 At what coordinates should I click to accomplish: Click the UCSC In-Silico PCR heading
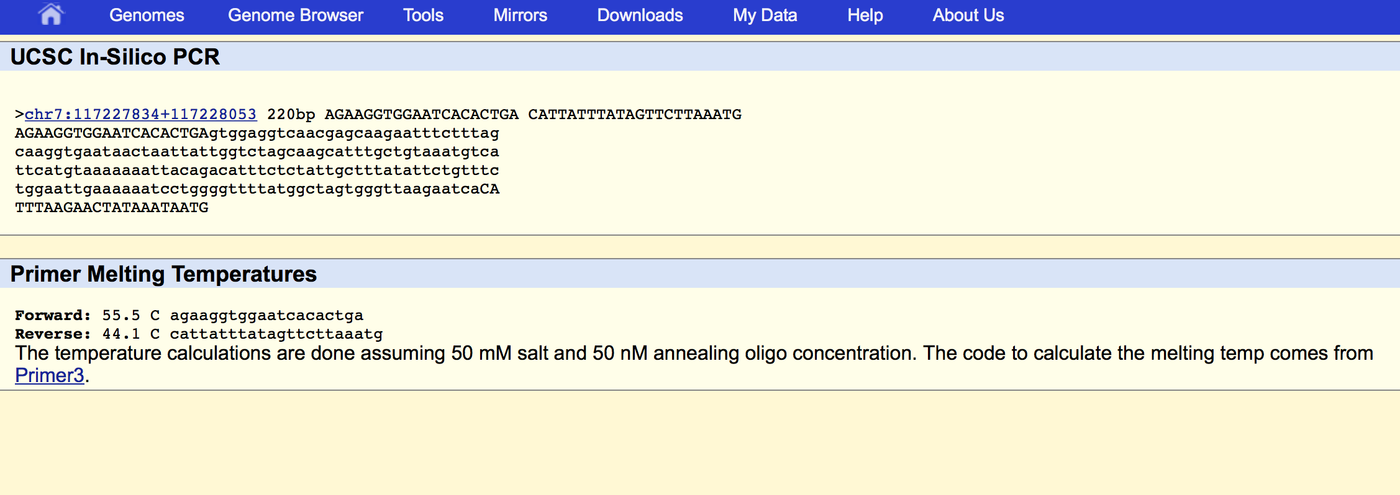115,57
